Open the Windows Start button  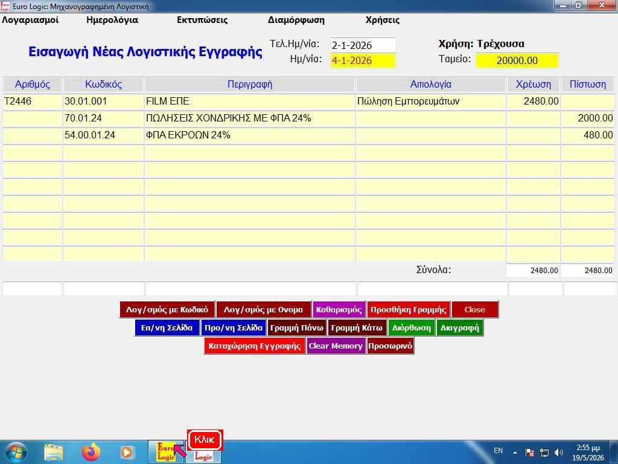coord(16,452)
